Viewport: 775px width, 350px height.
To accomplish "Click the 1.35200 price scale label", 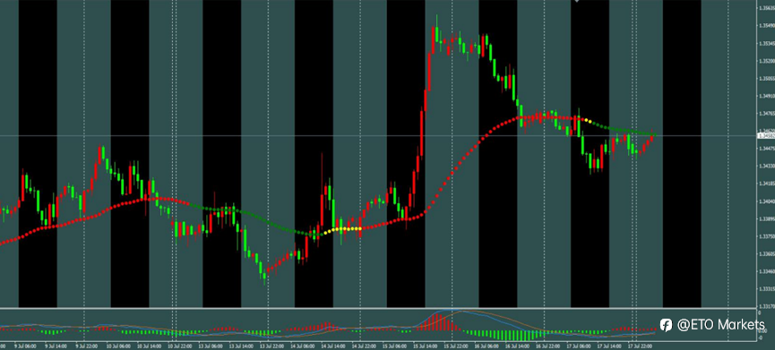I will tap(767, 61).
